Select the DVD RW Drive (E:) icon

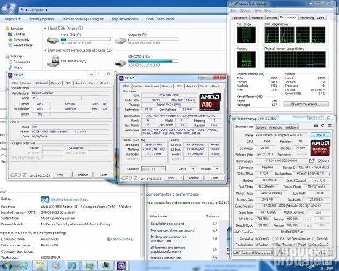click(x=53, y=62)
